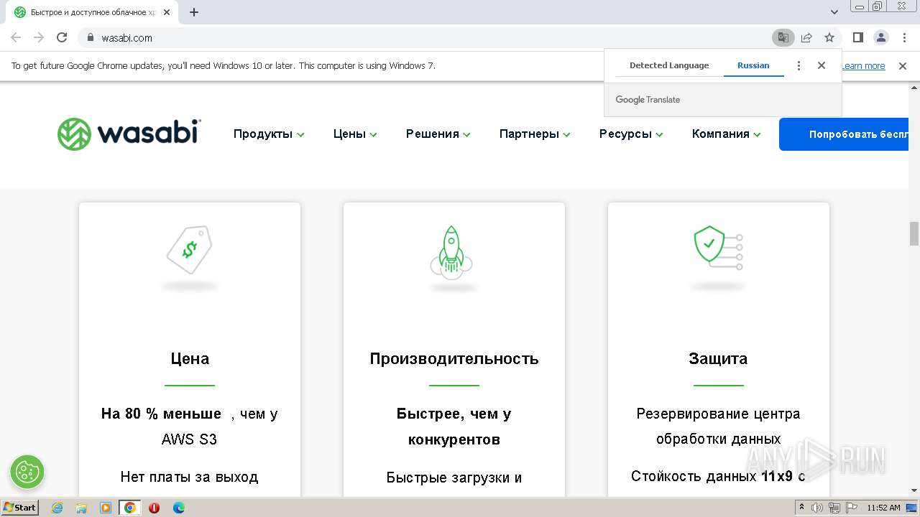Click the shield protection icon
Screen dimensions: 920x517
coord(718,248)
